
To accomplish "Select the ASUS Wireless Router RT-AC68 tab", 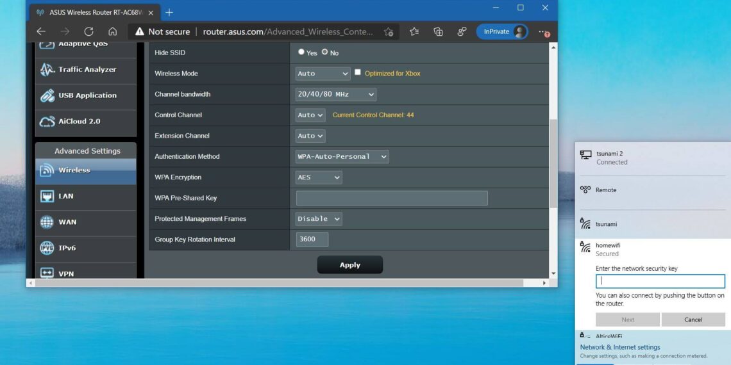I will (95, 13).
